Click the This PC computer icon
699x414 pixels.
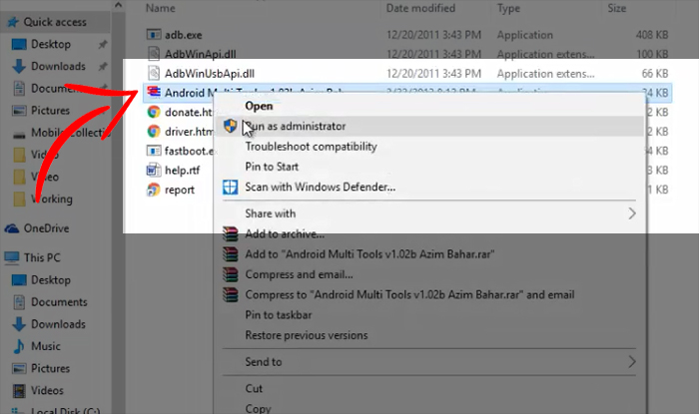click(x=12, y=257)
